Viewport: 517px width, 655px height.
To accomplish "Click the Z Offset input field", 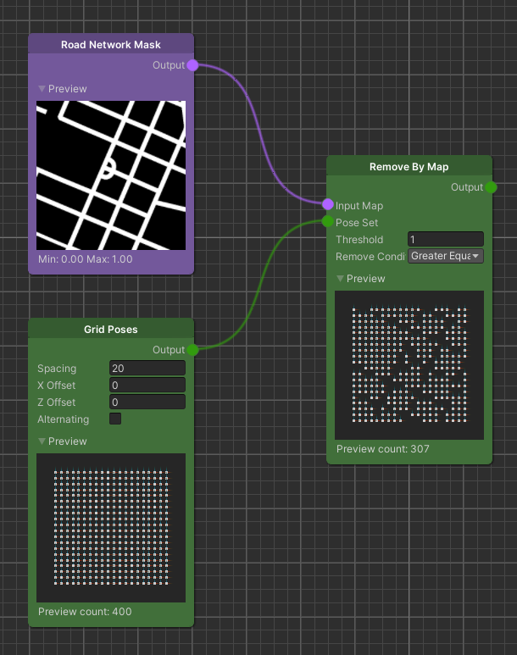I will 147,402.
